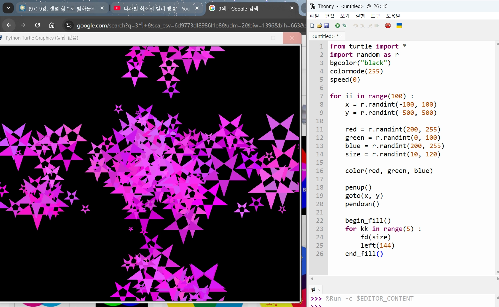Open the 보기 menu in Thonny
The image size is (499, 307).
coord(345,16)
